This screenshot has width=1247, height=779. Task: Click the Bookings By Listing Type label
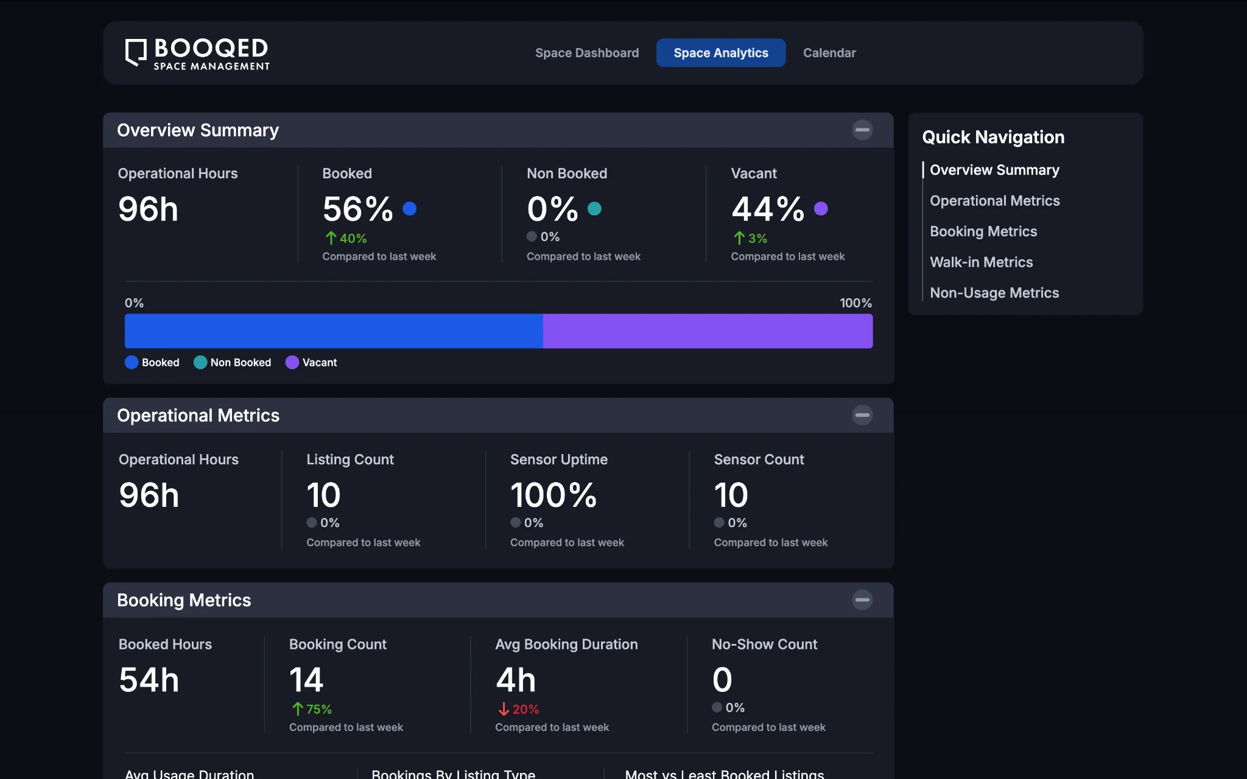coord(454,774)
